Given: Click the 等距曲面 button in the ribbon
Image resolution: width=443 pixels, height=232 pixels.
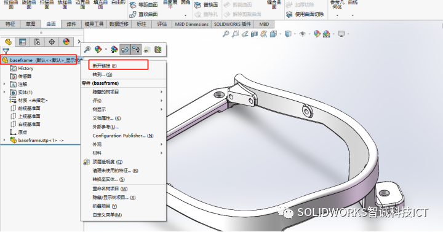Looking at the screenshot, I should tap(144, 5).
